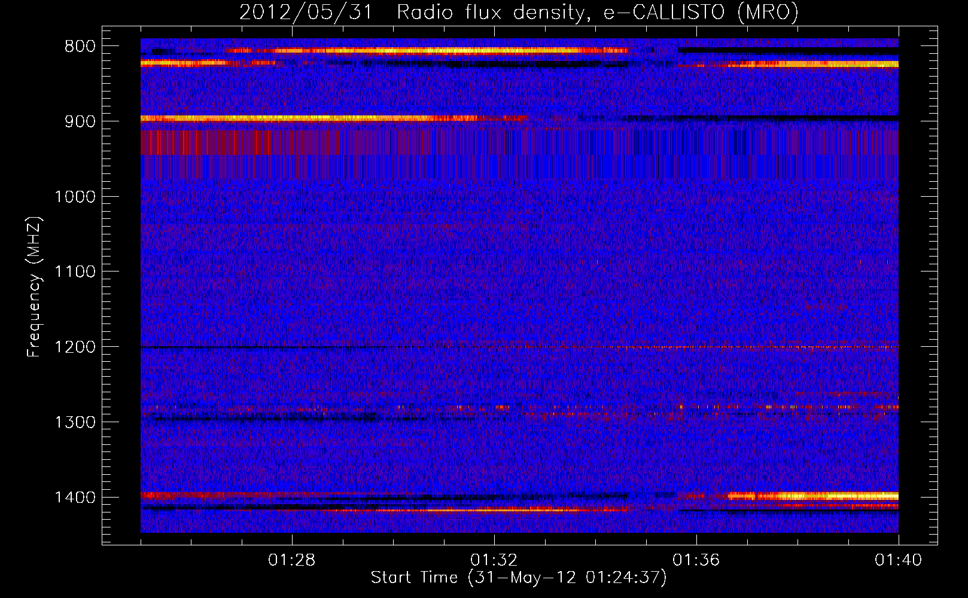Image resolution: width=968 pixels, height=598 pixels.
Task: Click the 'Start Time (31-May-12 01:24:37)' label
Action: [x=519, y=578]
